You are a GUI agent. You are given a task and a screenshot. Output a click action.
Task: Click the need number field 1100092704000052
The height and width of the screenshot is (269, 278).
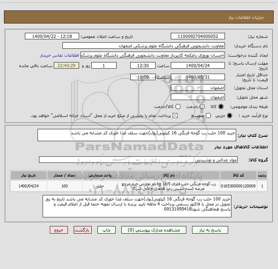(198, 36)
